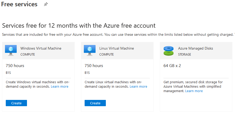Open Learn more link for Windows virtual machines
Viewport: 235px width, 114px height.
(59, 87)
